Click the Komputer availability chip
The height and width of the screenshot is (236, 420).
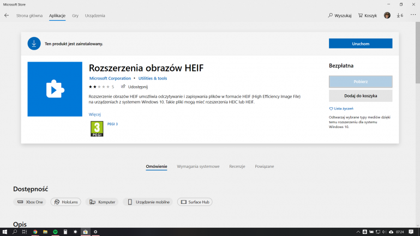click(102, 202)
